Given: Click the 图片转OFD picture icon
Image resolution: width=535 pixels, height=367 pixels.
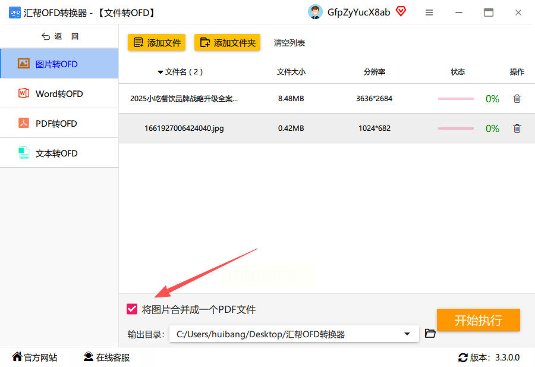Looking at the screenshot, I should [24, 64].
